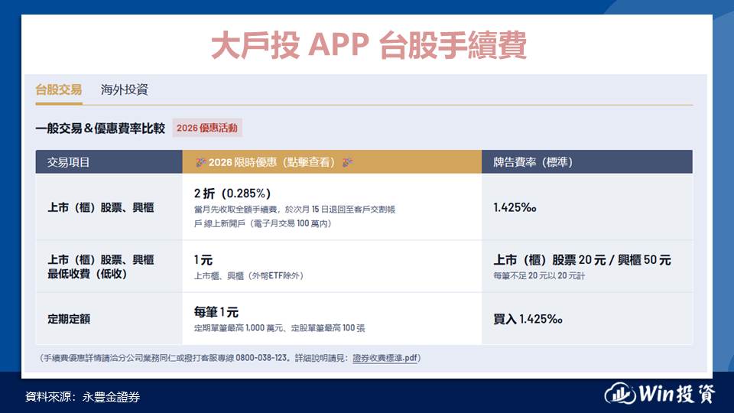
Task: Click the 大戶投 APP 台股手續費 title
Action: (369, 46)
